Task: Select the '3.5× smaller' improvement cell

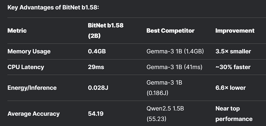Action: click(233, 51)
